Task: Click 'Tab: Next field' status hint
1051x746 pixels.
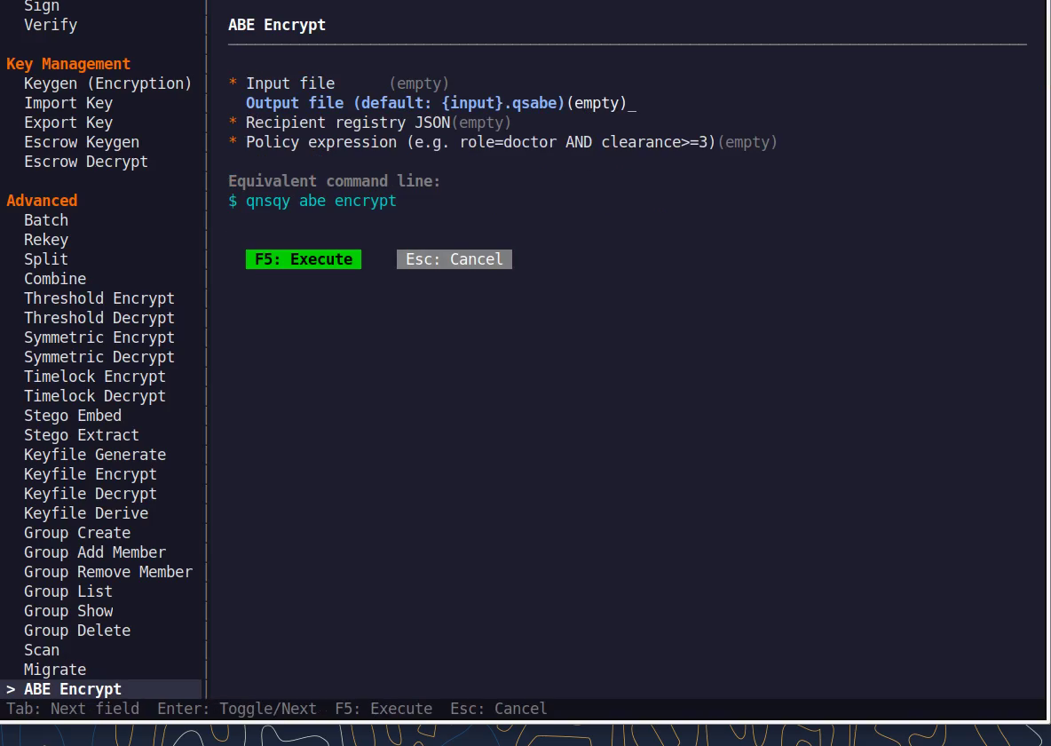Action: (73, 709)
